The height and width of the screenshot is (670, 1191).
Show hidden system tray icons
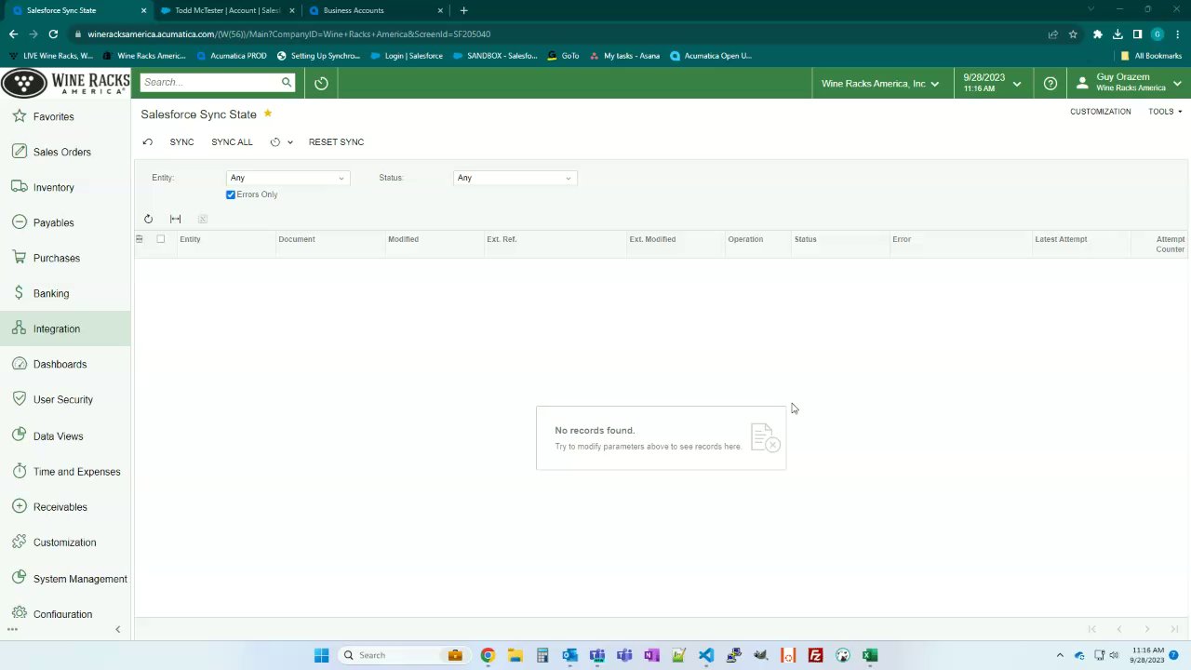point(1060,655)
